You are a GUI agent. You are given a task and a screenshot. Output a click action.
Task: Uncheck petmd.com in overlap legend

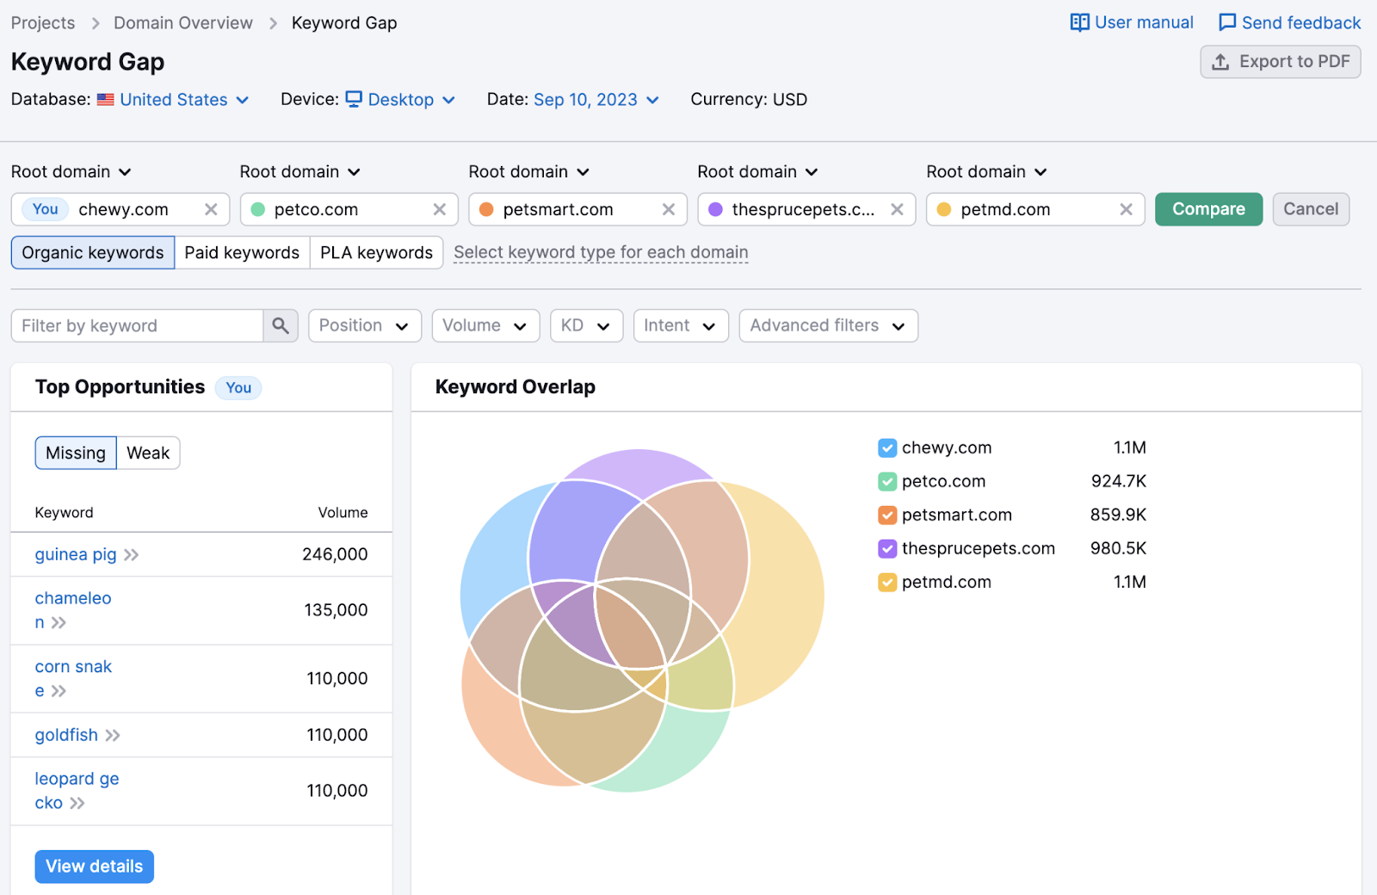pos(887,583)
